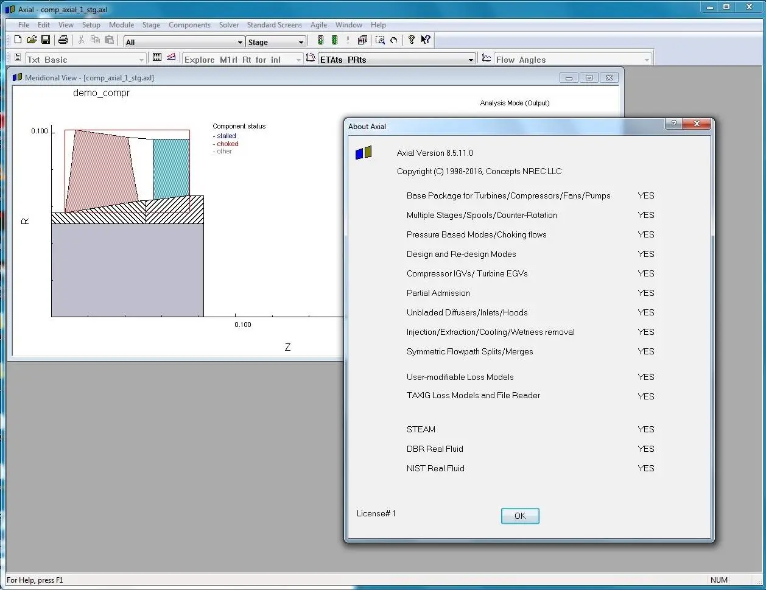Open the Edit menu

[x=44, y=25]
